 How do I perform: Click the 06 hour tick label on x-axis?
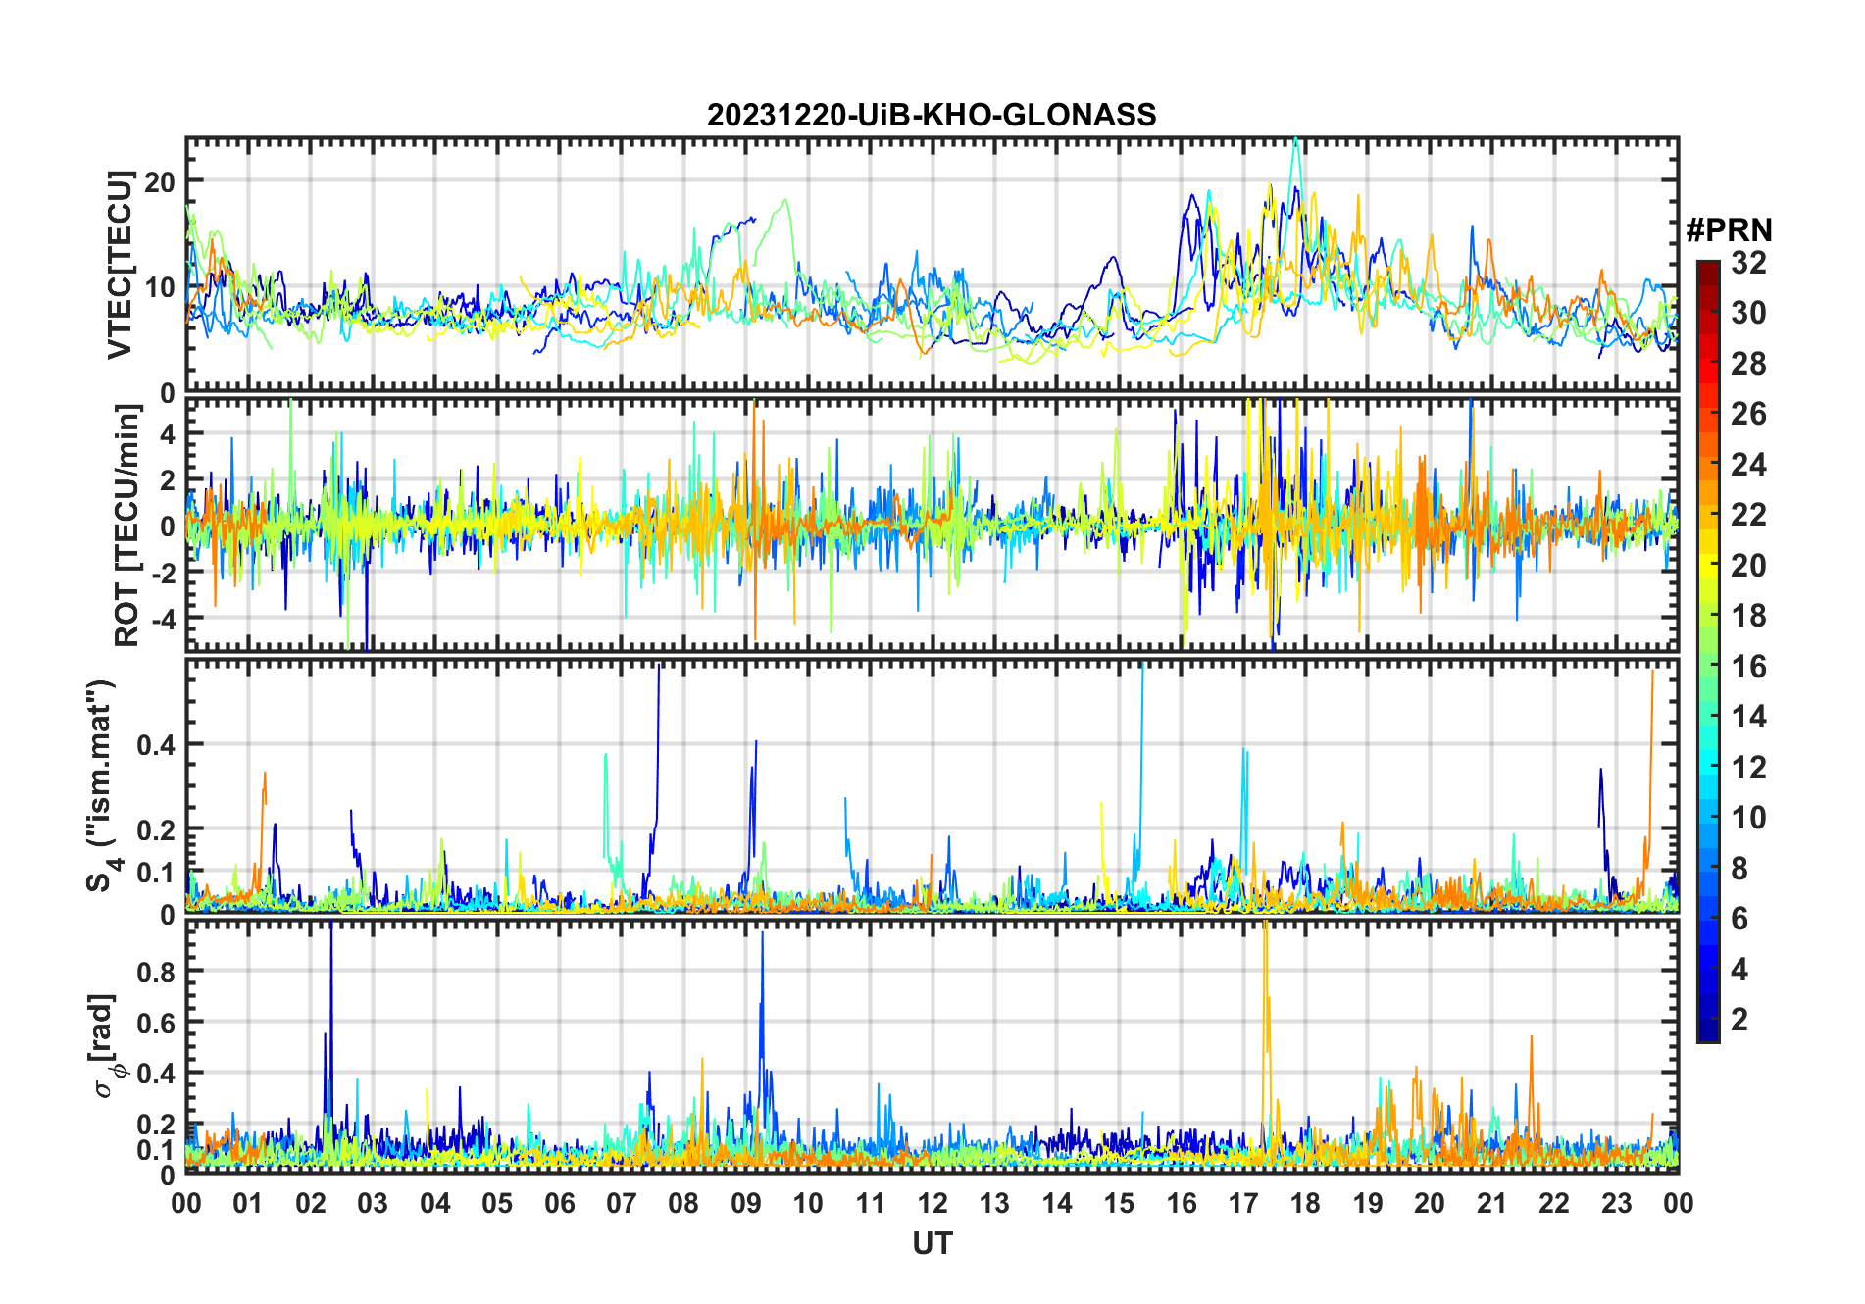click(559, 1203)
